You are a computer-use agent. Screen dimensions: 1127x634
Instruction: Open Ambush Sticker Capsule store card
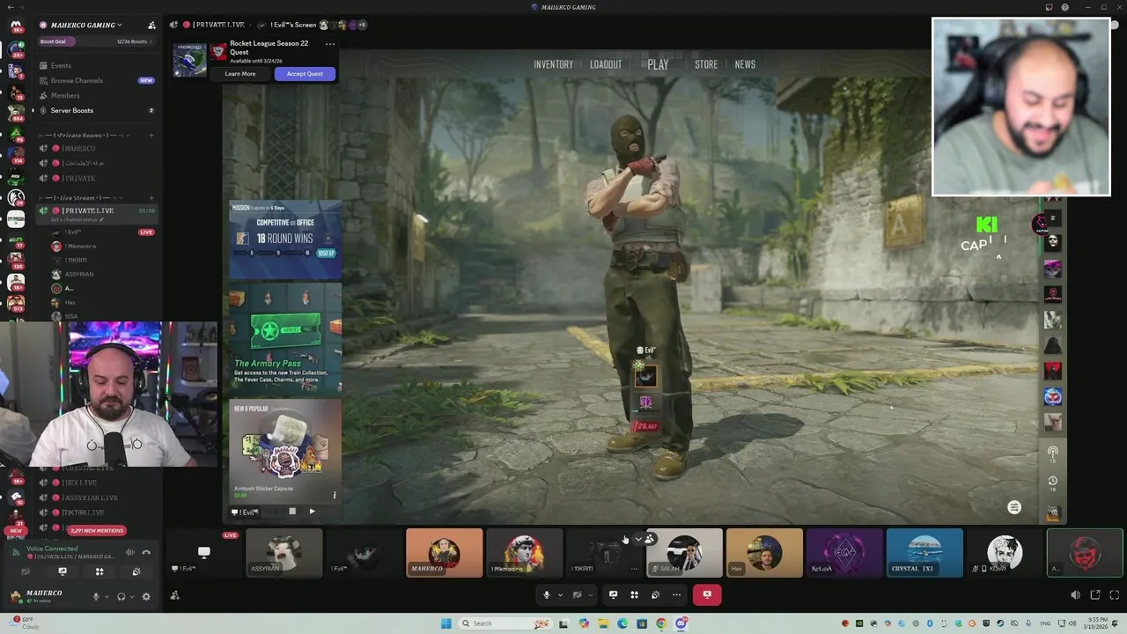coord(285,451)
